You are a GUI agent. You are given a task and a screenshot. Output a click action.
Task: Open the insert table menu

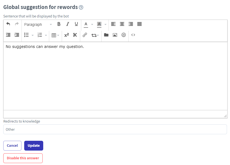55,35
